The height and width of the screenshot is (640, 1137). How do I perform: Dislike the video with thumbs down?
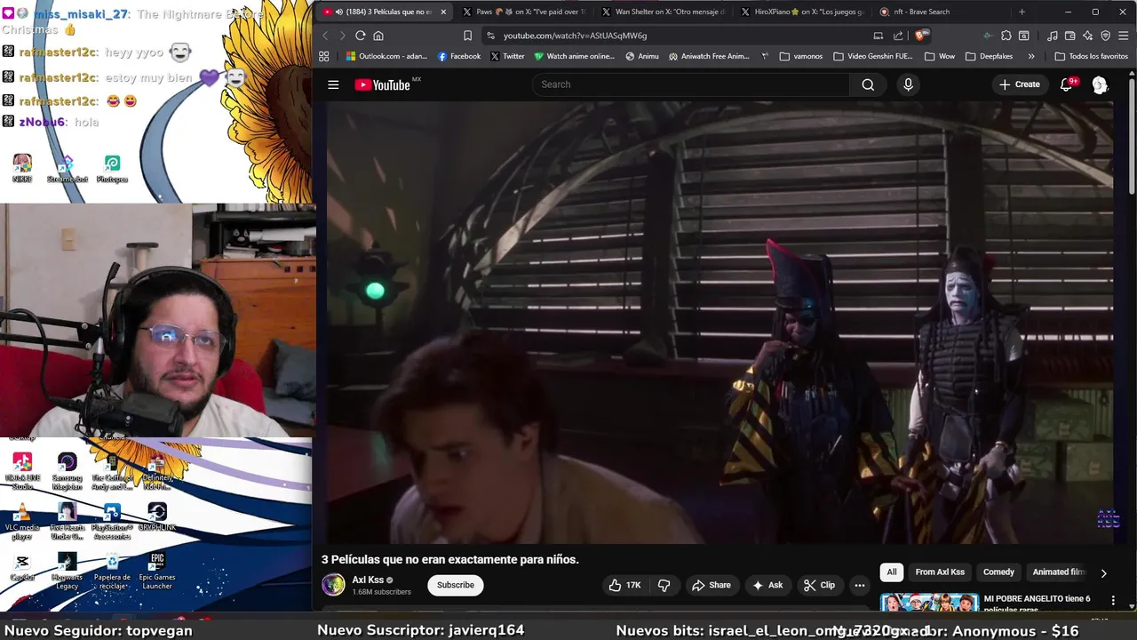click(664, 585)
